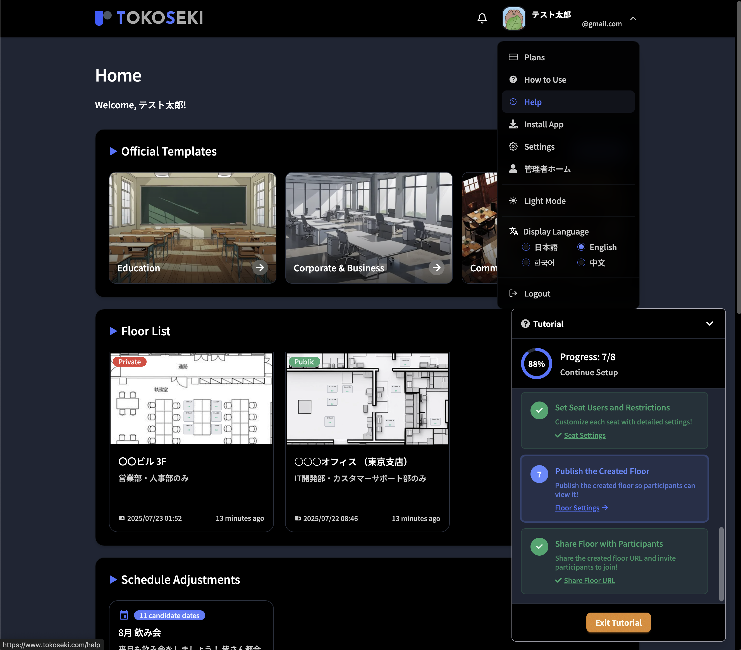Click the Install App download icon

click(513, 124)
